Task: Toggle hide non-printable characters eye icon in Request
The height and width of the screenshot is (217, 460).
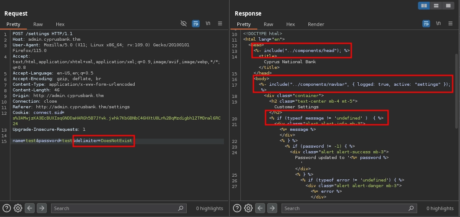Action: point(184,23)
